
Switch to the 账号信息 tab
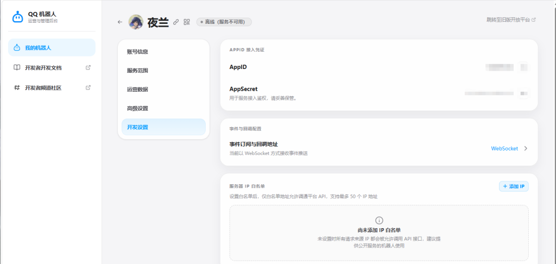coord(163,52)
